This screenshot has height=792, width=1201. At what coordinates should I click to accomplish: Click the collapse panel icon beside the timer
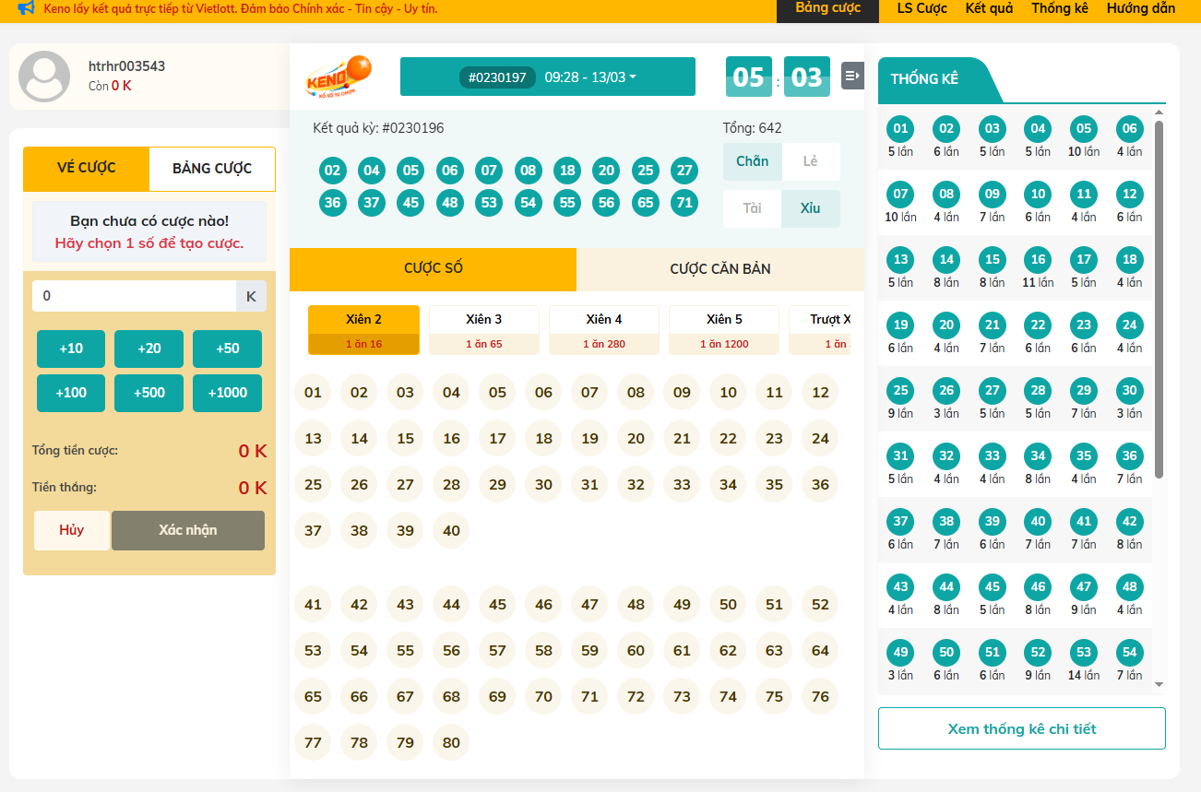pos(852,76)
